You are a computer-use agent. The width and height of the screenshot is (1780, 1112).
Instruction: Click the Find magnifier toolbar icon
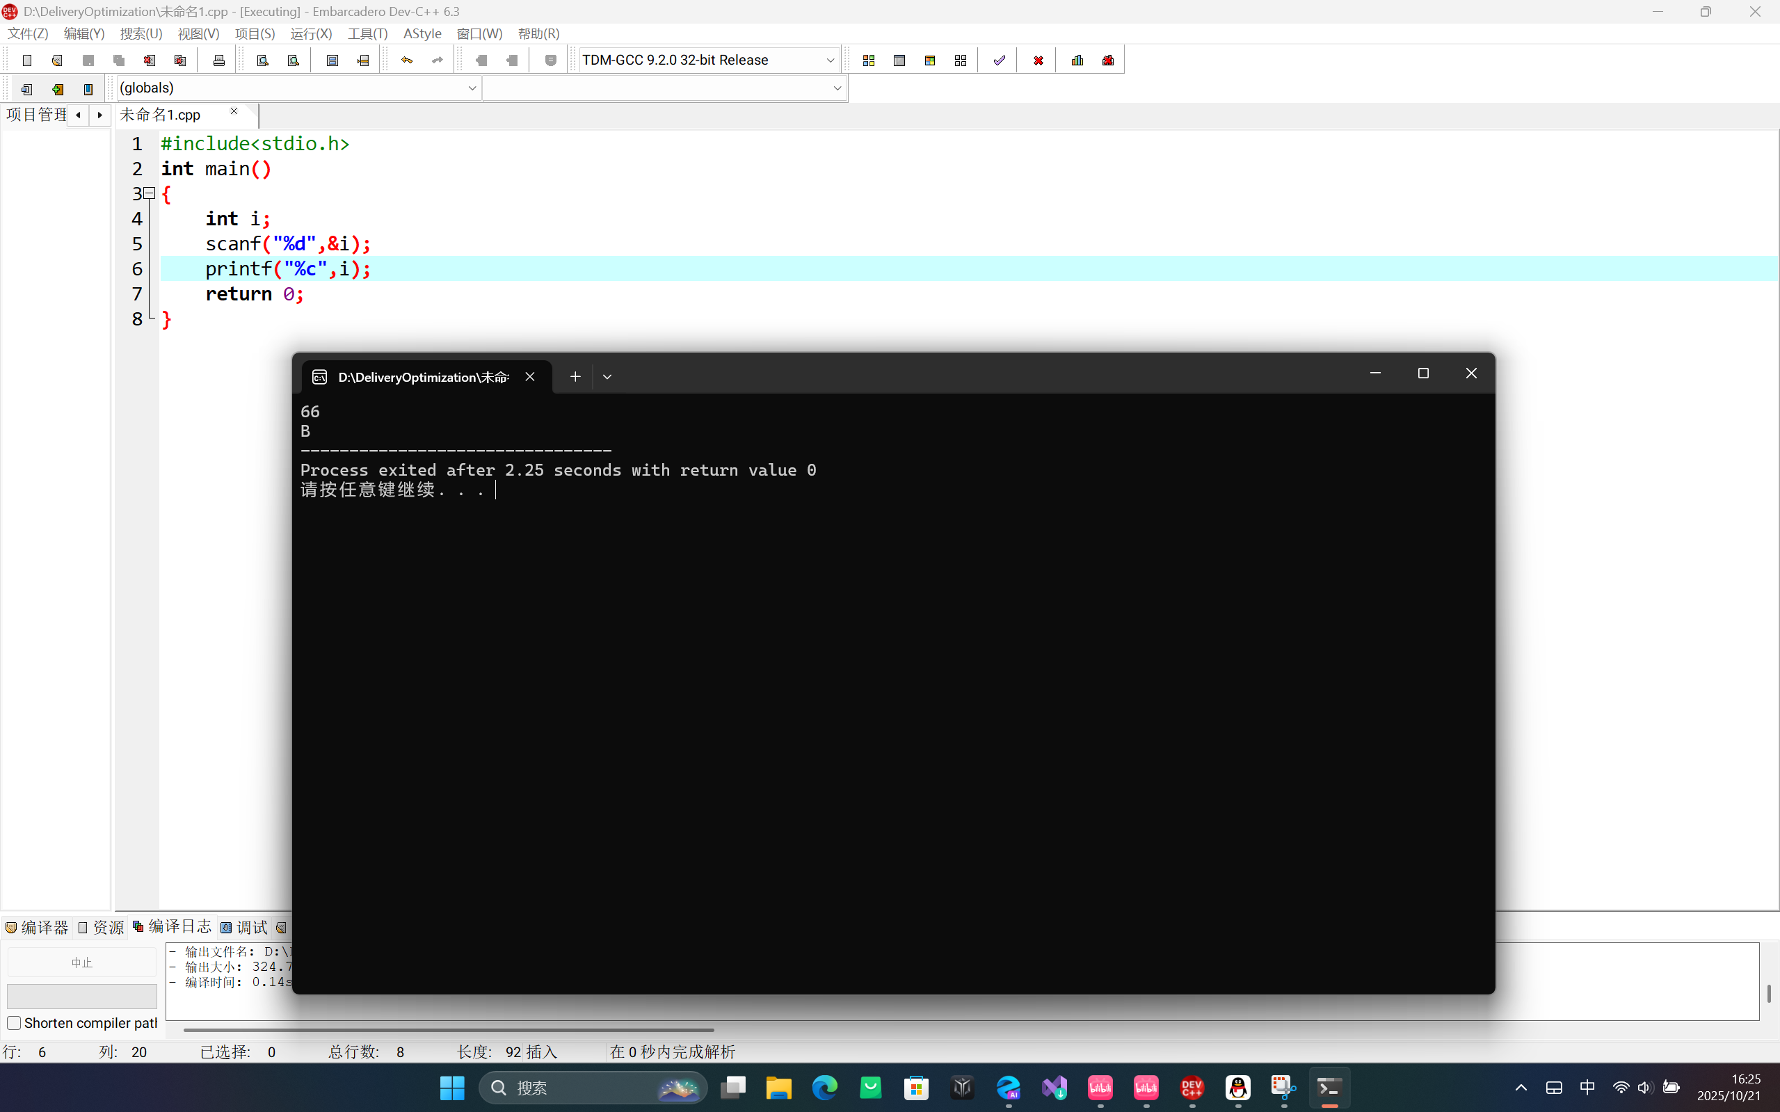tap(263, 61)
